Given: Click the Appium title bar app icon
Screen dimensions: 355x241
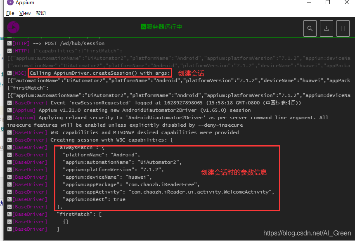Looking at the screenshot, I should [x=10, y=2].
